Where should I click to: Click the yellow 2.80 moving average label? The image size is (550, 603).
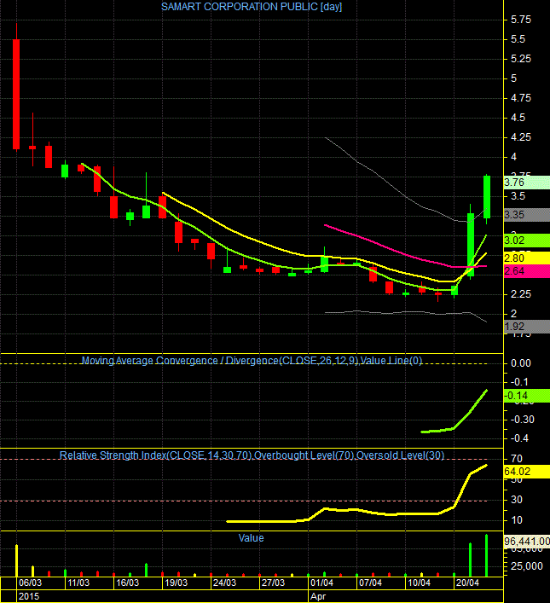[x=526, y=258]
